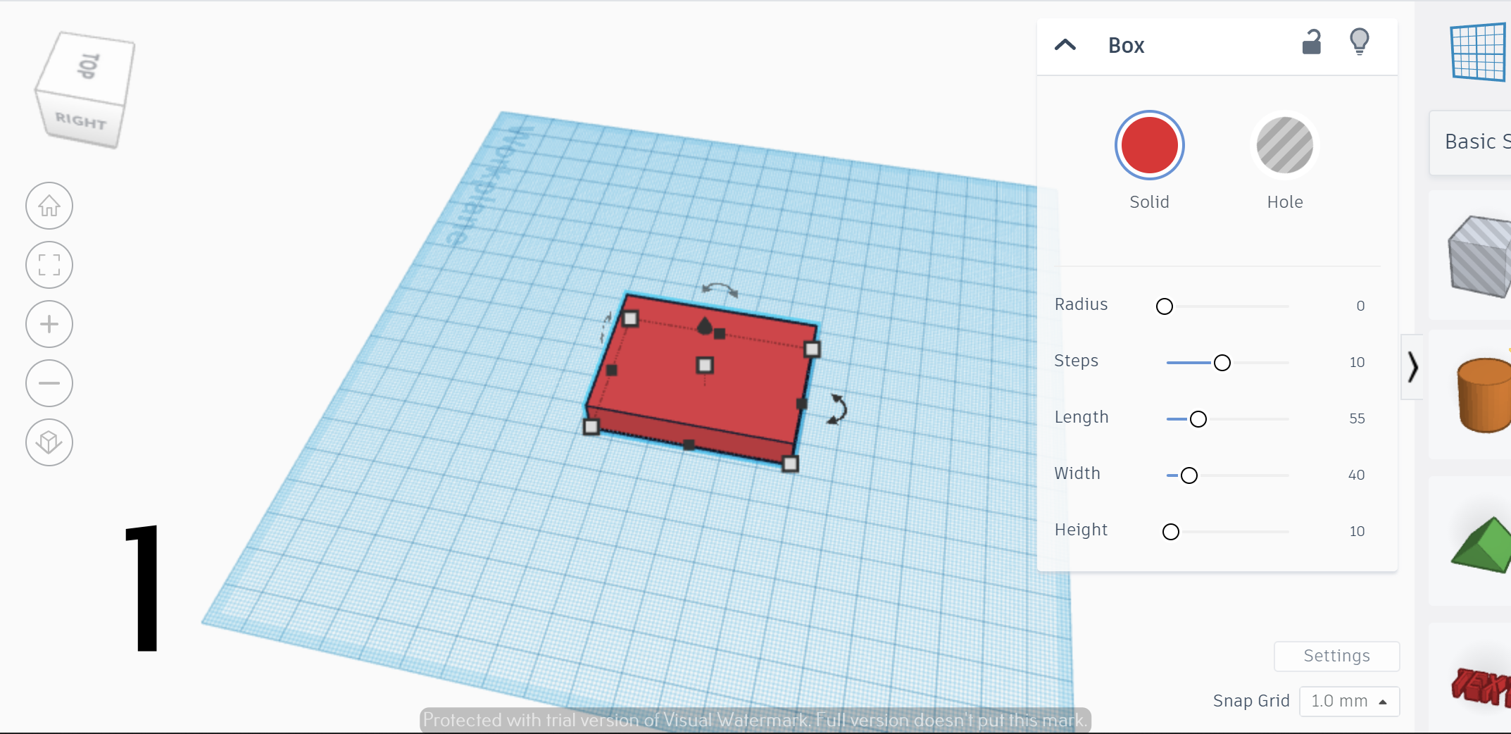Zoom out with the minus icon
Image resolution: width=1511 pixels, height=734 pixels.
click(x=49, y=383)
